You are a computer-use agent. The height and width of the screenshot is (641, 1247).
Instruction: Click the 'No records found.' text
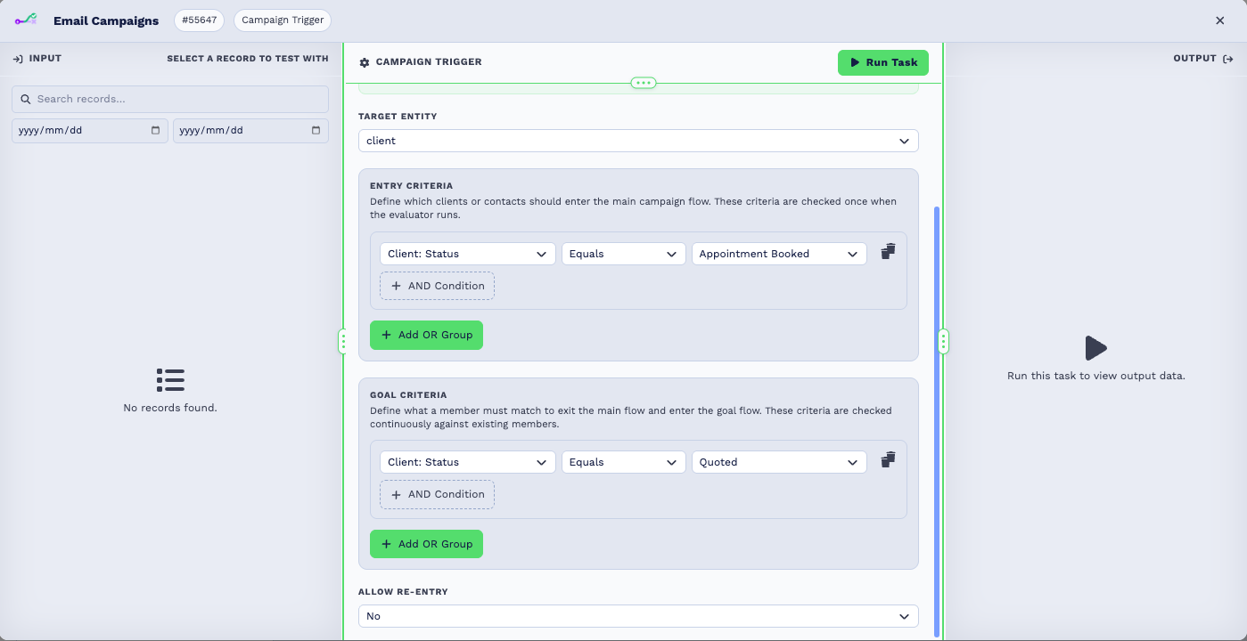coord(170,408)
